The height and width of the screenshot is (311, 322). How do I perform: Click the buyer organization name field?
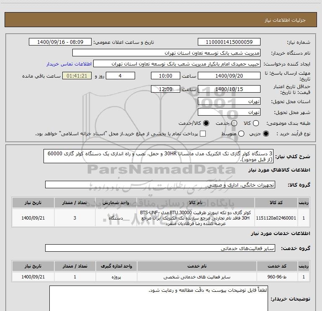166,53
